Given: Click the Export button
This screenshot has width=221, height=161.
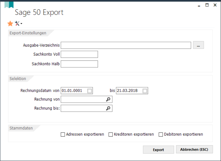Looking at the screenshot, I should point(158,150).
